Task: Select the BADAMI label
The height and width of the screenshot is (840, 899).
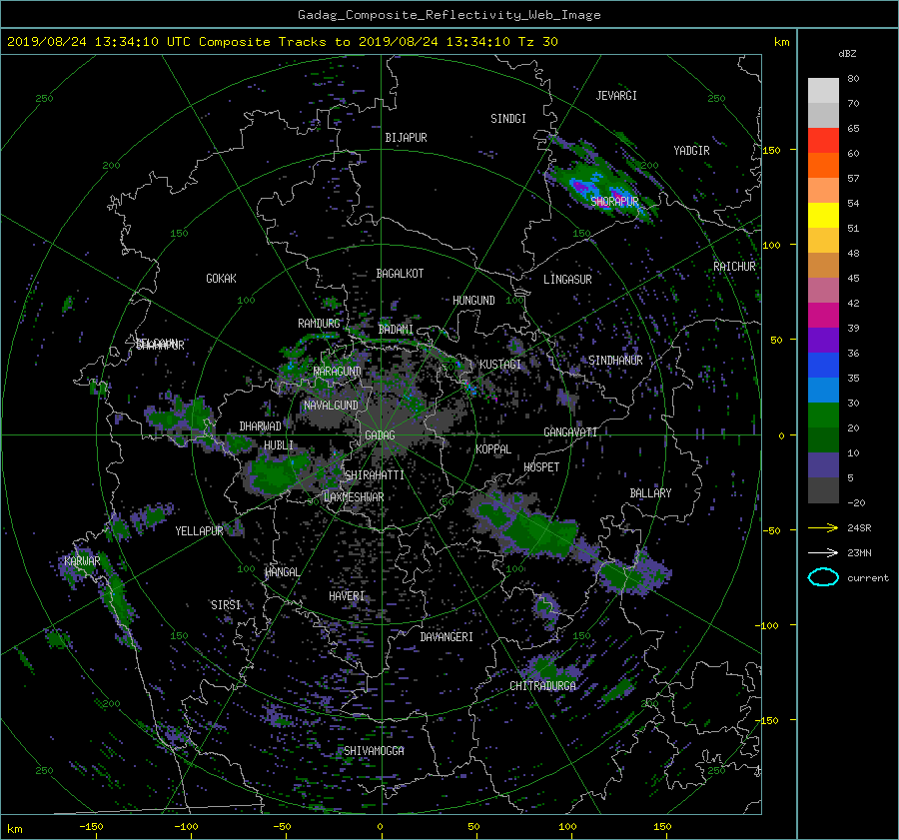Action: [x=396, y=330]
